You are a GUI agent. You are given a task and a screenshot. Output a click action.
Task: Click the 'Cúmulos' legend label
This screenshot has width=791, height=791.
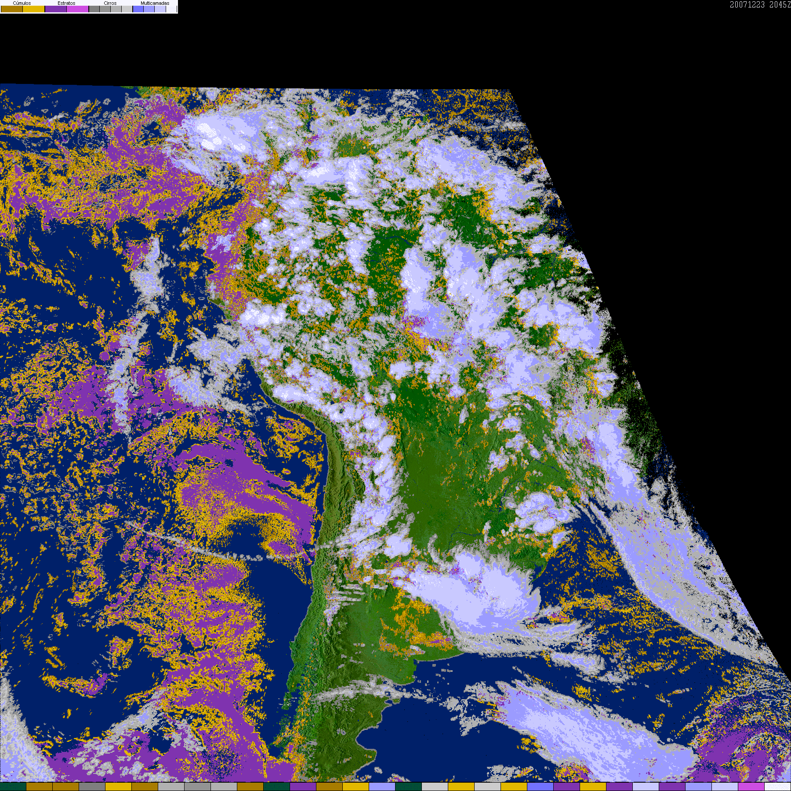coord(22,3)
